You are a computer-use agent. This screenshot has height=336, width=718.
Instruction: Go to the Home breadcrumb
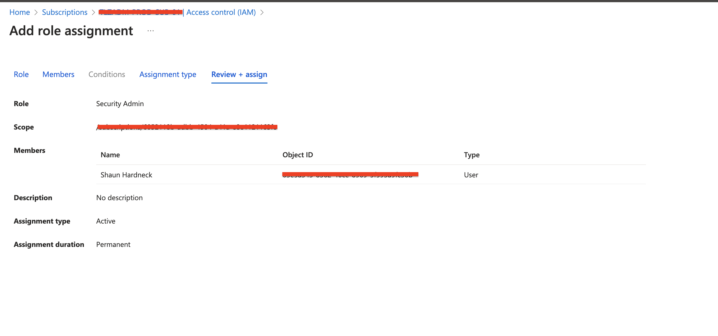click(20, 12)
